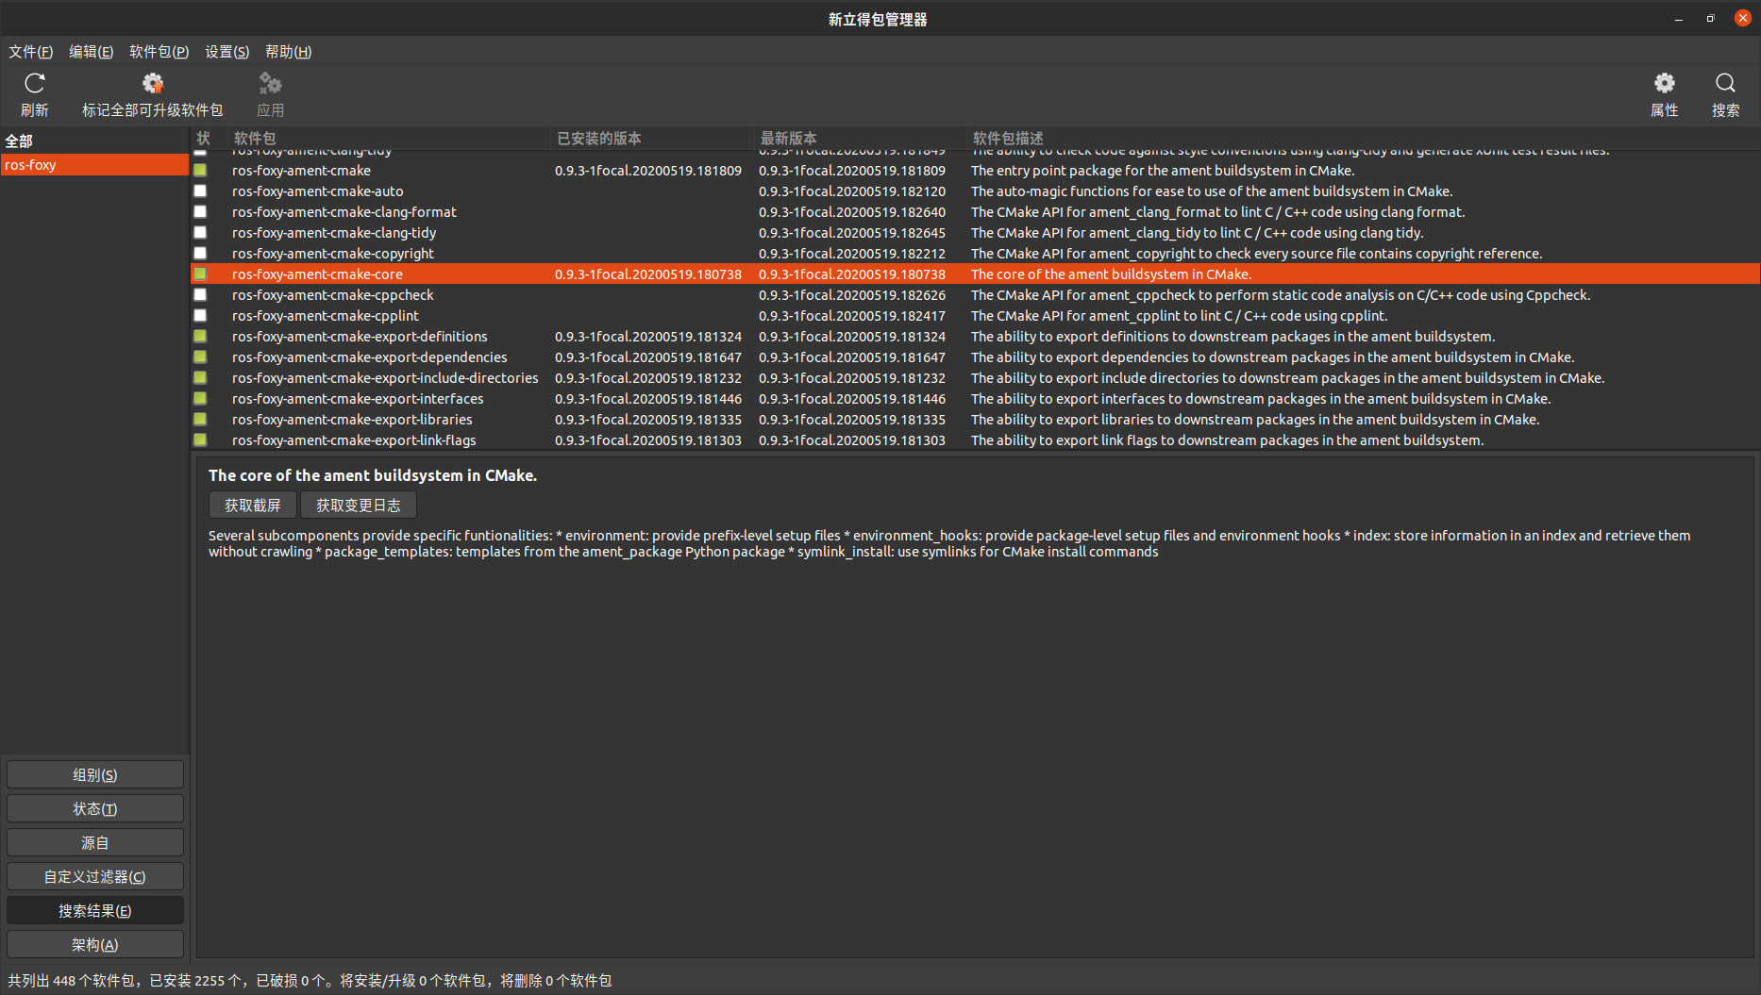Click the status icon of ros-foxy-ament-cmake-export-interfaces
Image resolution: width=1761 pixels, height=995 pixels.
[x=200, y=398]
